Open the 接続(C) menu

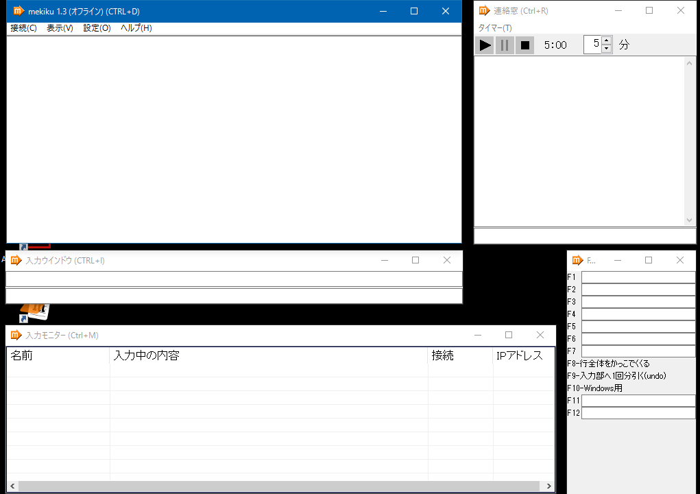click(x=24, y=28)
